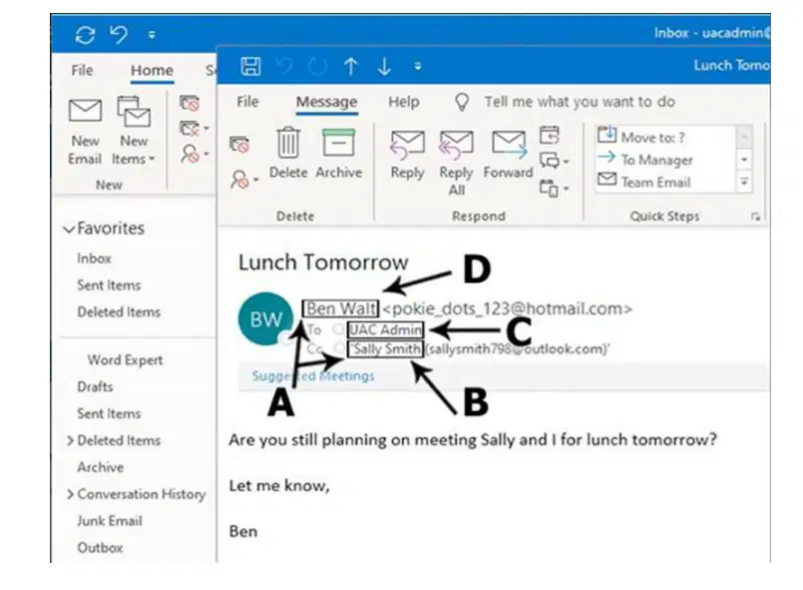Click the Save icon in message window
Screen dimensions: 803x590
click(250, 67)
